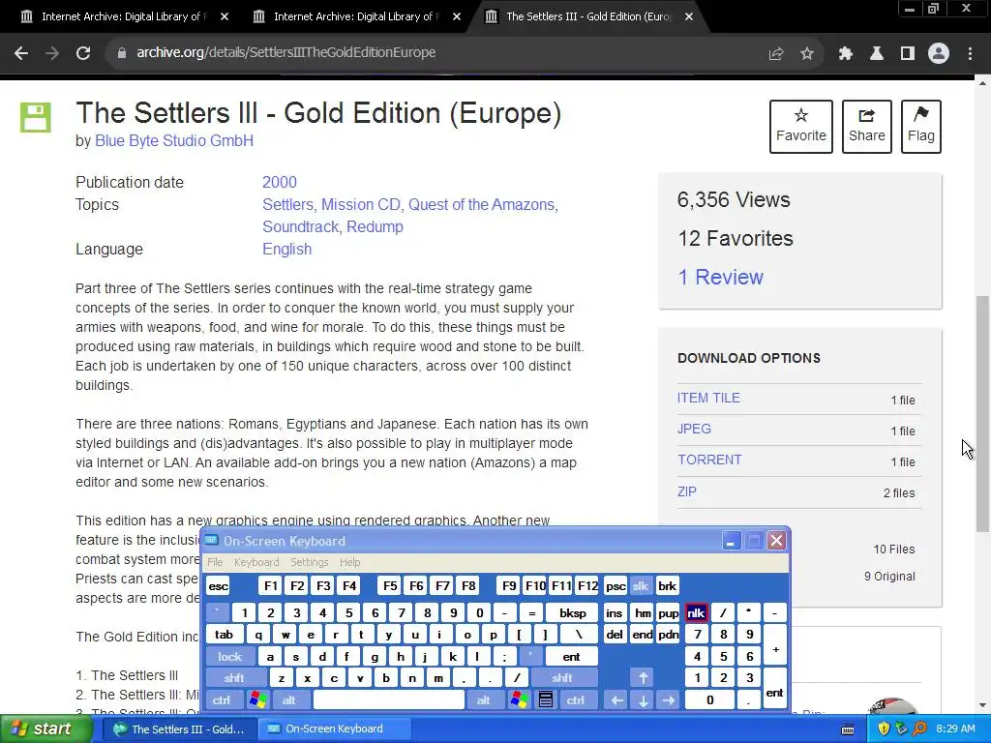Click the address bar URL field
This screenshot has width=991, height=743.
(436, 53)
